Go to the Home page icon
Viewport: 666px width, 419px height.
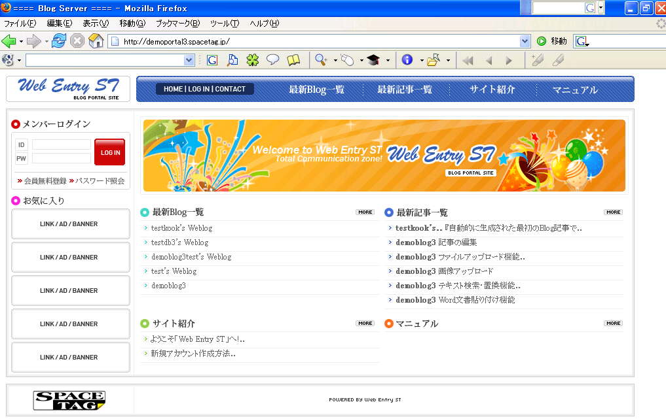[x=96, y=41]
